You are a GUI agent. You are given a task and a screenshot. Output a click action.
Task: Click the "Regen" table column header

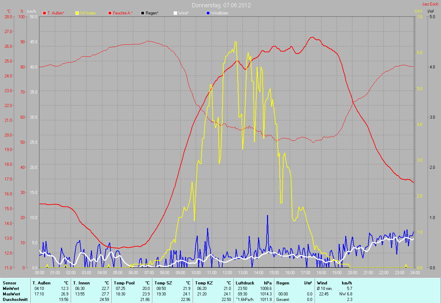(283, 283)
